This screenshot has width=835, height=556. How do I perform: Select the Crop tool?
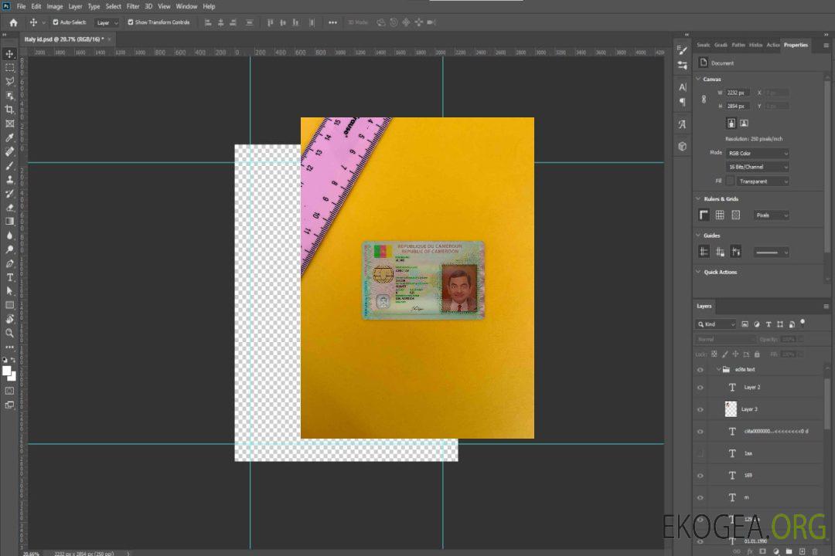click(x=9, y=110)
